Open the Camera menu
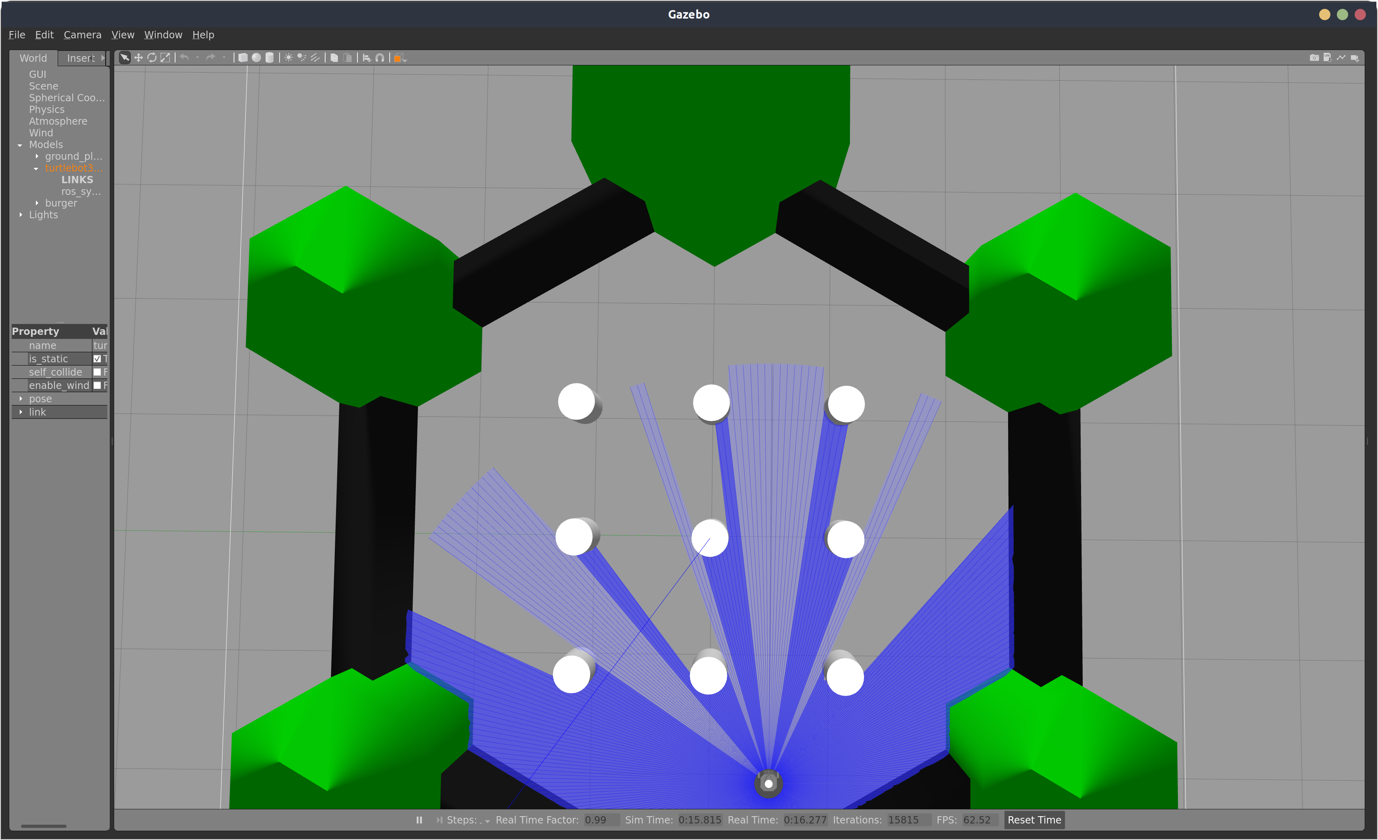Image resolution: width=1378 pixels, height=840 pixels. click(82, 35)
